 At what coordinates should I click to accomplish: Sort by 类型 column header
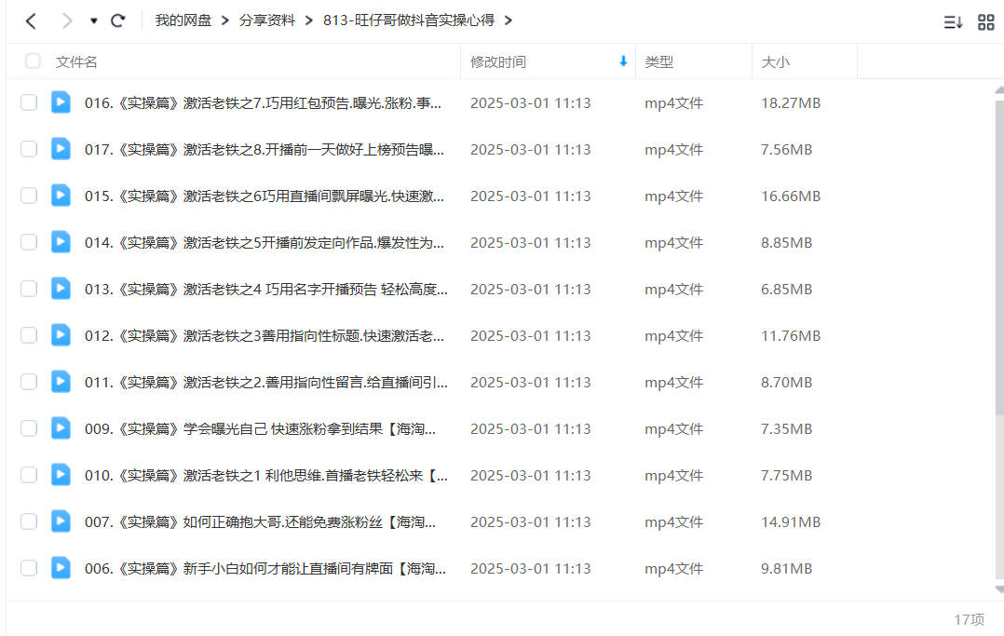tap(658, 62)
